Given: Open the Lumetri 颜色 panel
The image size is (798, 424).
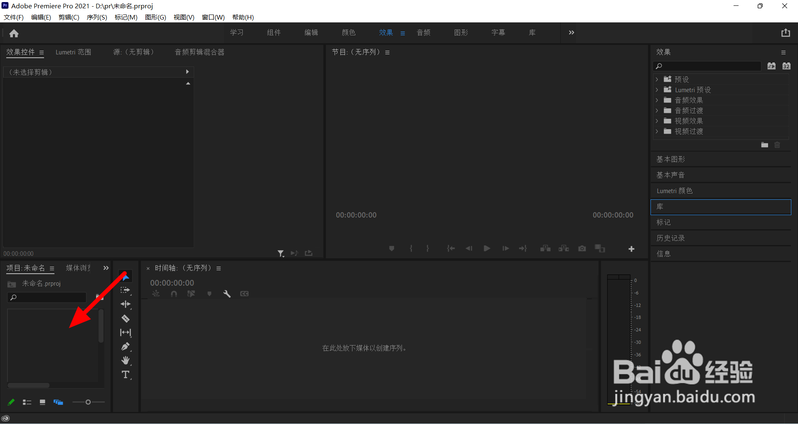Looking at the screenshot, I should (721, 191).
